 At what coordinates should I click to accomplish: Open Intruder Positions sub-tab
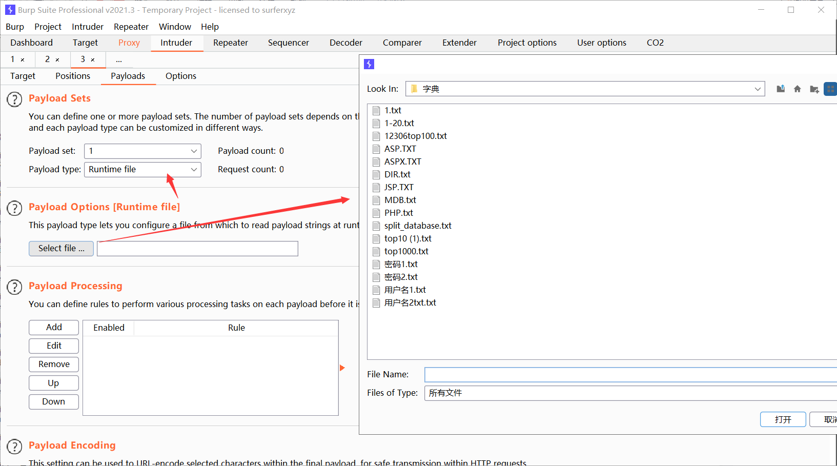(73, 76)
